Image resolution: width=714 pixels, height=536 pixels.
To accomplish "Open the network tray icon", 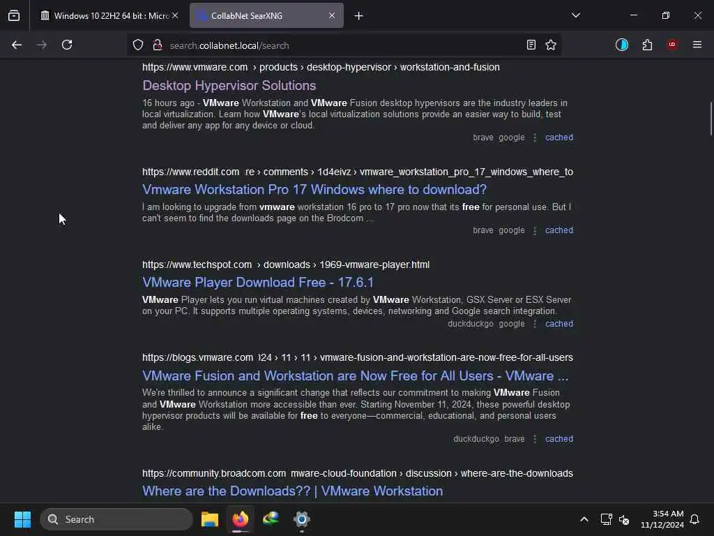I will (x=606, y=519).
